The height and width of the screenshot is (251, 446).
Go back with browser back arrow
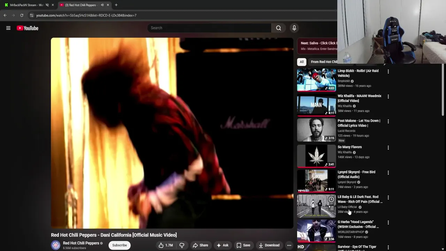point(5,15)
